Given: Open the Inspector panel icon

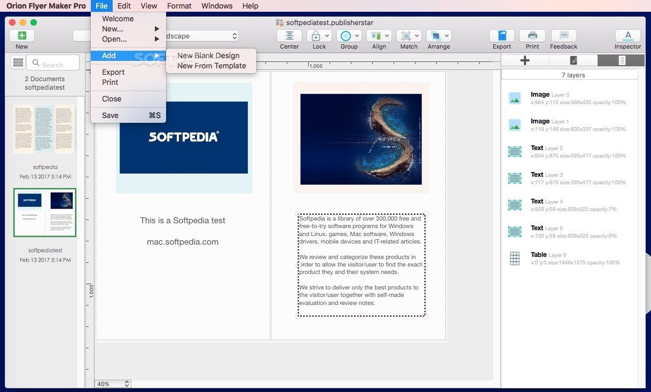Looking at the screenshot, I should pyautogui.click(x=628, y=36).
